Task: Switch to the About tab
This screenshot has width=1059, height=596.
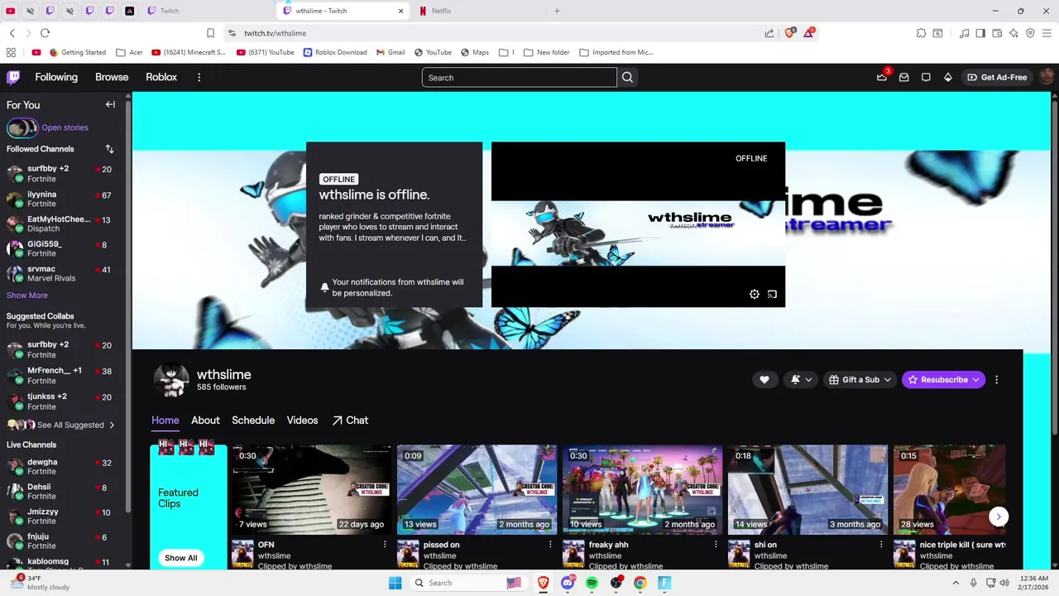Action: click(205, 421)
